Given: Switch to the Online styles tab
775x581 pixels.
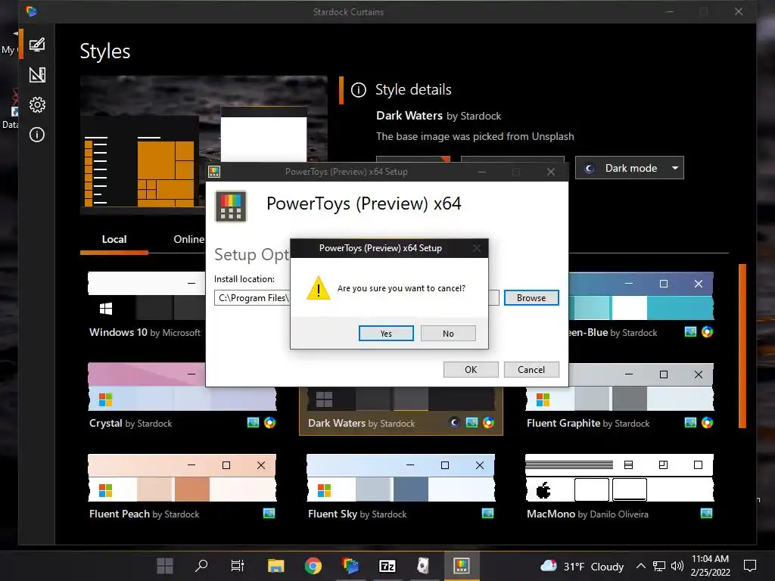Looking at the screenshot, I should click(x=188, y=240).
